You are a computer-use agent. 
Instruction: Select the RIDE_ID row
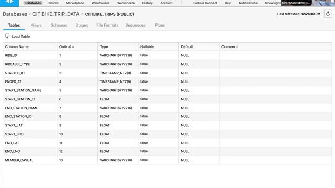[x=167, y=55]
